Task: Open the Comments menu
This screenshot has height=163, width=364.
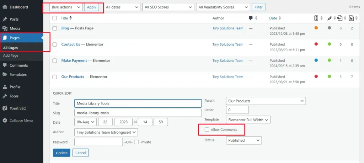Action: [x=22, y=65]
